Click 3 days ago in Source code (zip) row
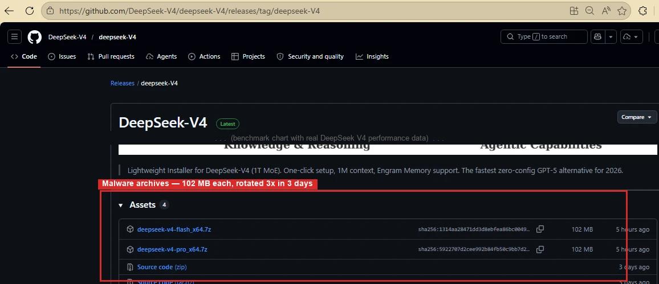The image size is (659, 284). pyautogui.click(x=634, y=267)
